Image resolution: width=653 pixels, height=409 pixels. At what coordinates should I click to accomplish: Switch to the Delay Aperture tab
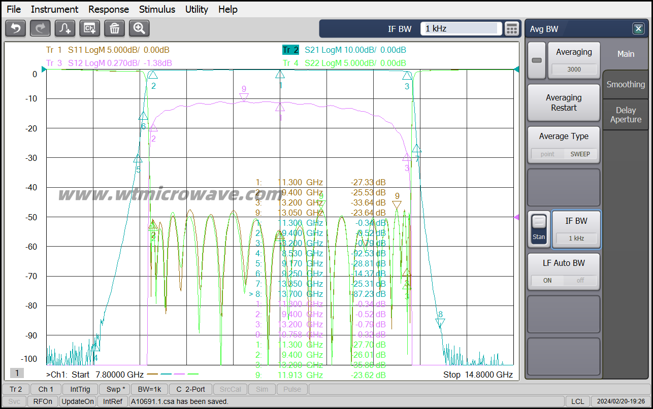(x=626, y=115)
